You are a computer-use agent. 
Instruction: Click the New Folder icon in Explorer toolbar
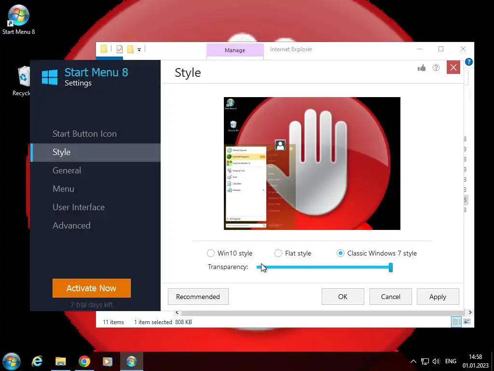(130, 49)
